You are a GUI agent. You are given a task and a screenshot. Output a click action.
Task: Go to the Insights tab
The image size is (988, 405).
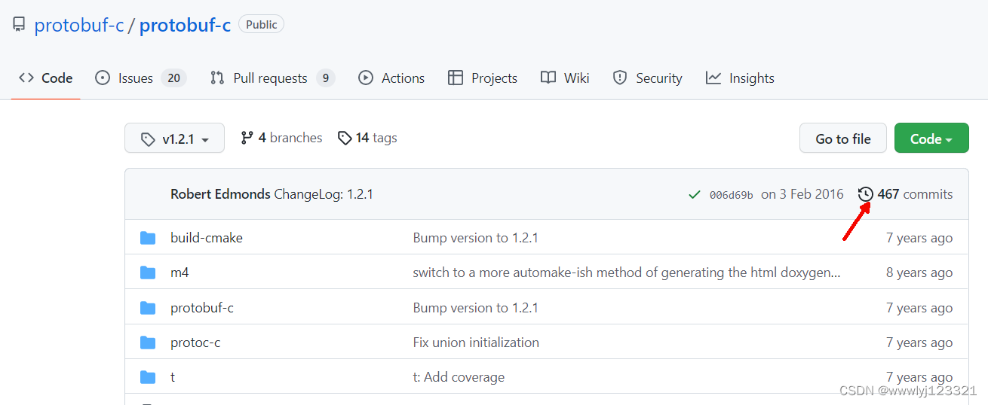pyautogui.click(x=740, y=78)
